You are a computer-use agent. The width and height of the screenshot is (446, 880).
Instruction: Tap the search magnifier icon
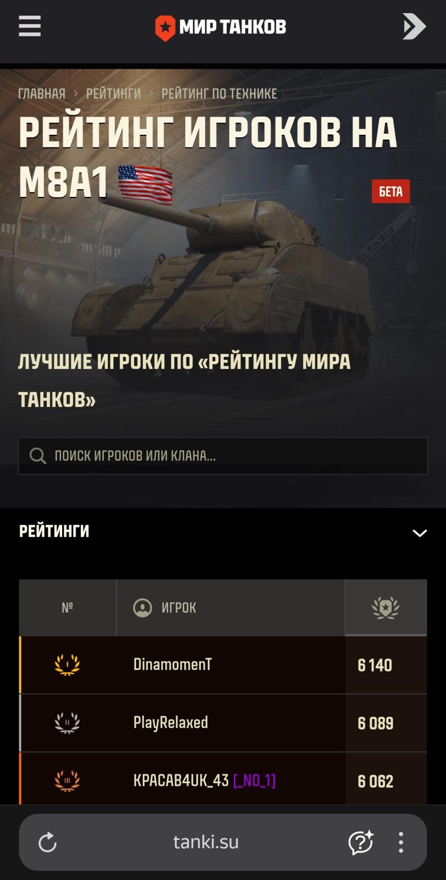click(37, 455)
